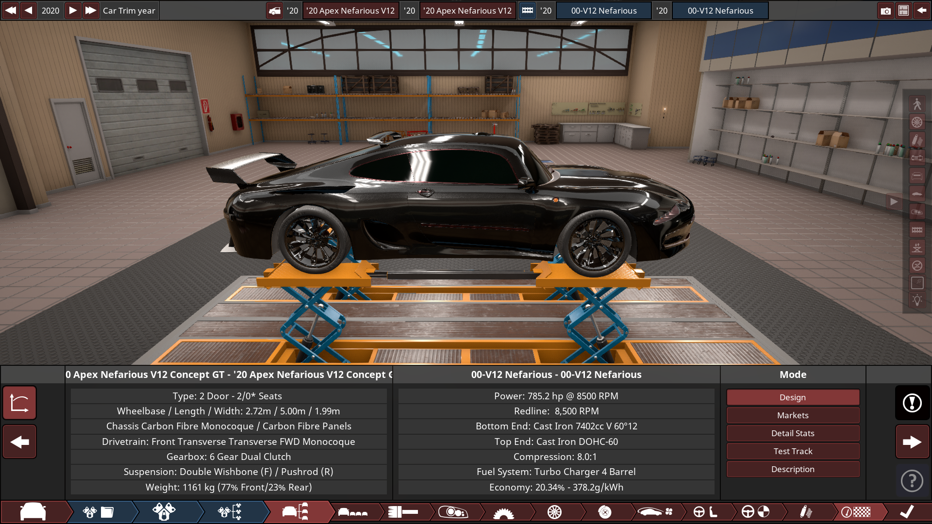Toggle the walking person view icon
Image resolution: width=932 pixels, height=524 pixels.
pyautogui.click(x=916, y=104)
